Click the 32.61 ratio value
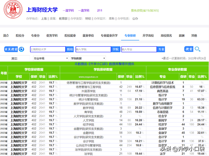This screenshot has width=209, height=156. 201,133
